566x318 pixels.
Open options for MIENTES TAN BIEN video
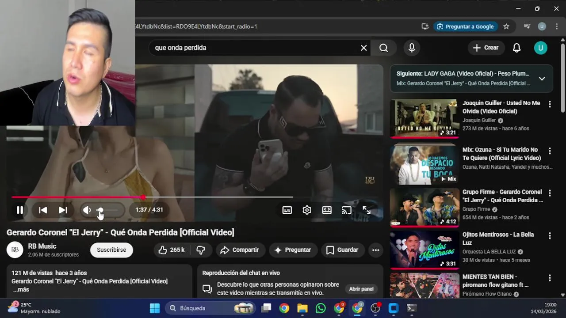[x=550, y=278]
